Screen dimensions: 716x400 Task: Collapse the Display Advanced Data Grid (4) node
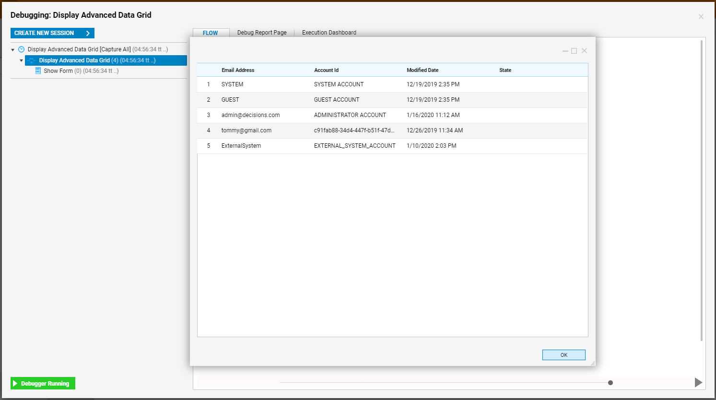point(21,60)
